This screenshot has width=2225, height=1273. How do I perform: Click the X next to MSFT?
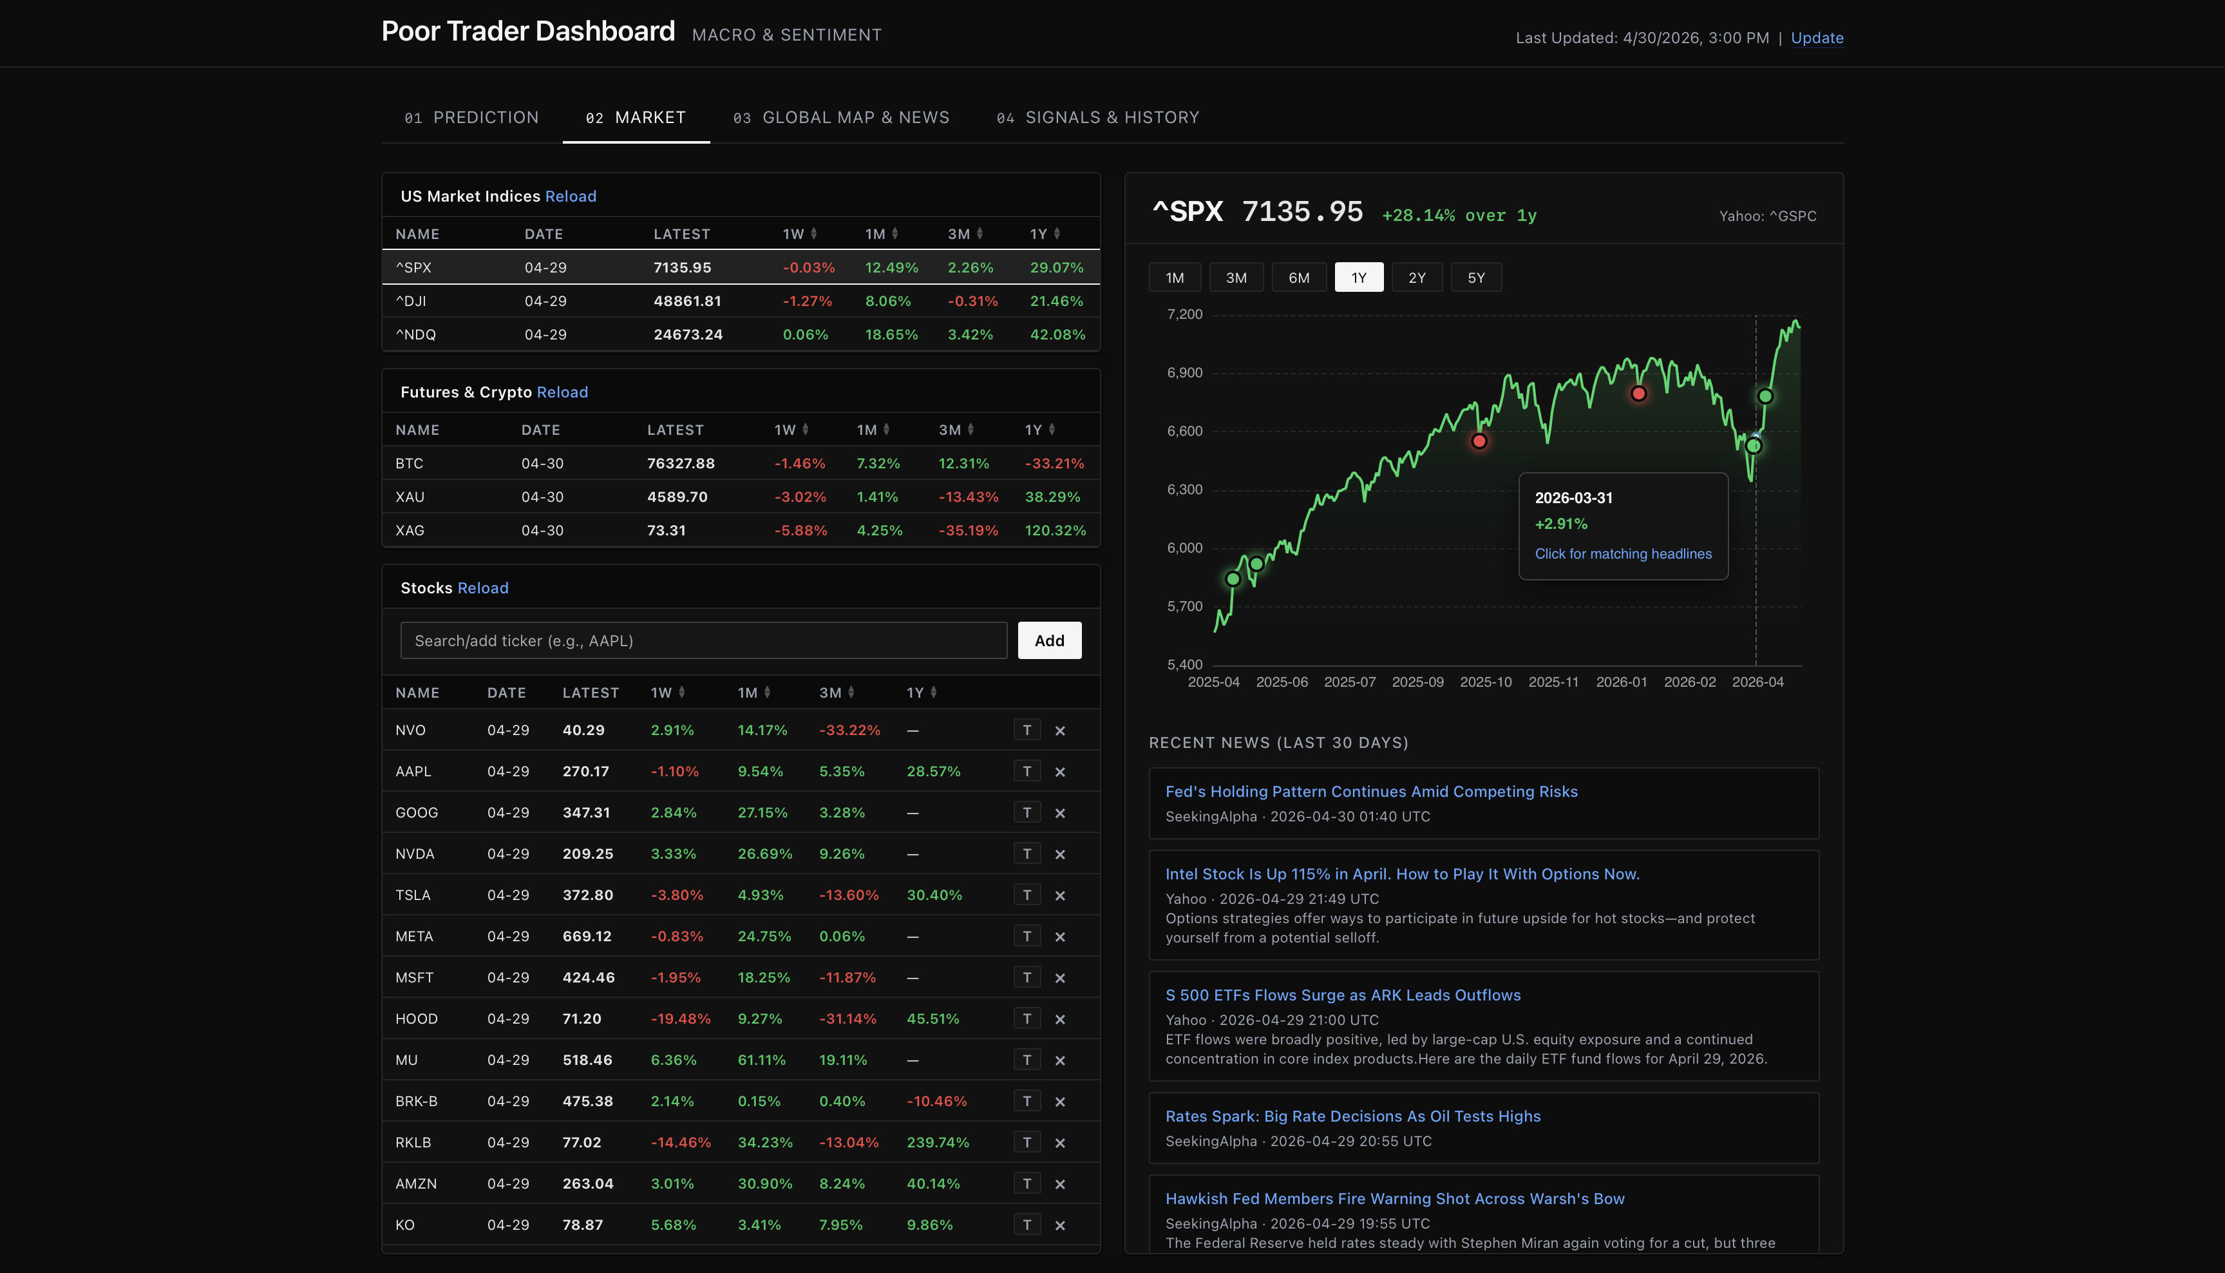1060,977
